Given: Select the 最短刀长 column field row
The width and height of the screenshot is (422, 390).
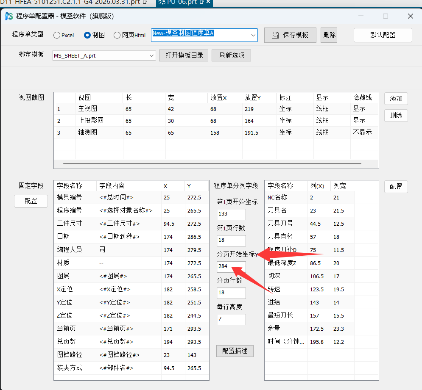Looking at the screenshot, I should coord(321,315).
